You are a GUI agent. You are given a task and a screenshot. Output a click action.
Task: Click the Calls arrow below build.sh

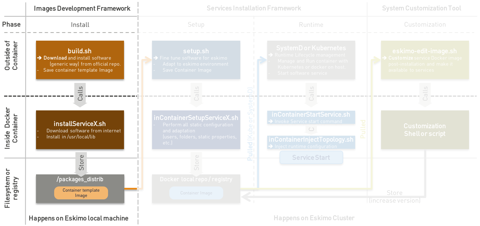tap(80, 95)
